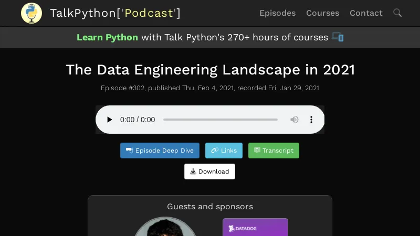Click the 0:00 / 0:00 audio timestamp

[138, 120]
